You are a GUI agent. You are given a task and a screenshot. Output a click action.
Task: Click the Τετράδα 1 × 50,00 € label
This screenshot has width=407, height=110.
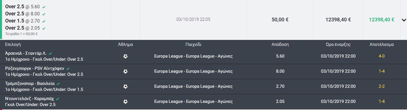[21, 34]
